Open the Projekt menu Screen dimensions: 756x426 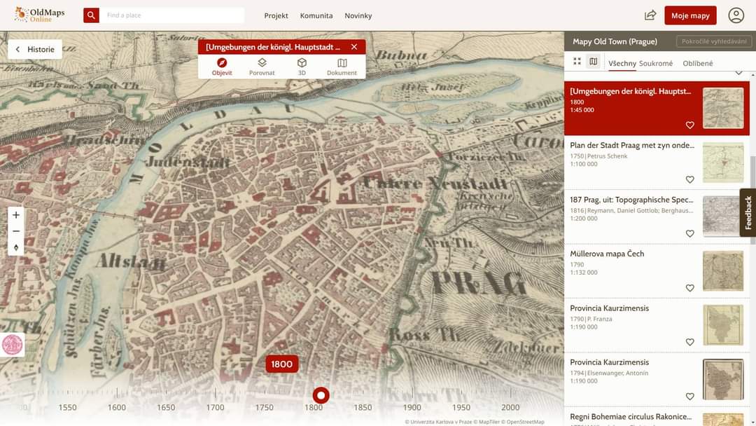(276, 15)
